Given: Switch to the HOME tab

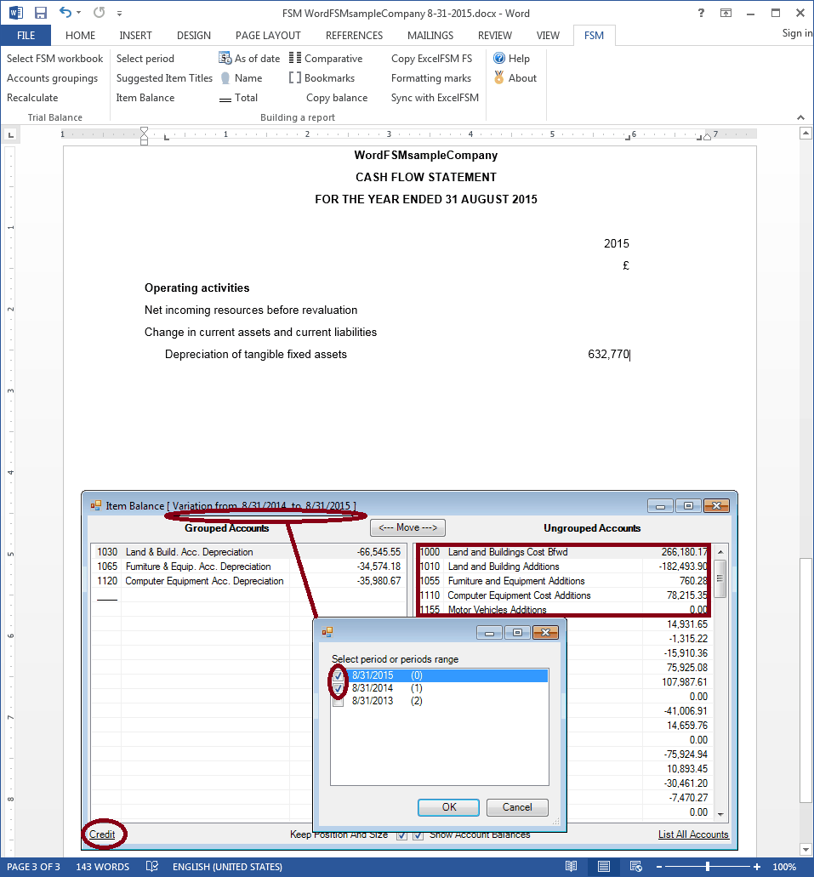Looking at the screenshot, I should (x=80, y=35).
